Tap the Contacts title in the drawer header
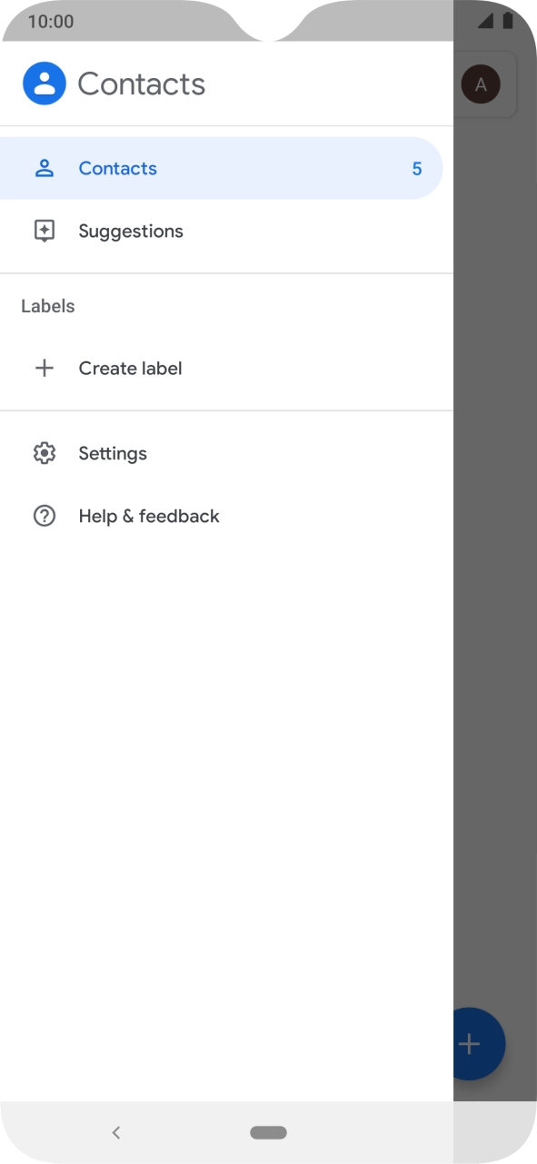The height and width of the screenshot is (1164, 537). coord(142,84)
